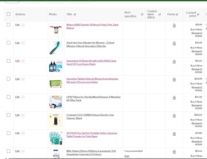
Task: Click format lock icon for Cuisinart Can Opener row
Action: click(x=174, y=116)
